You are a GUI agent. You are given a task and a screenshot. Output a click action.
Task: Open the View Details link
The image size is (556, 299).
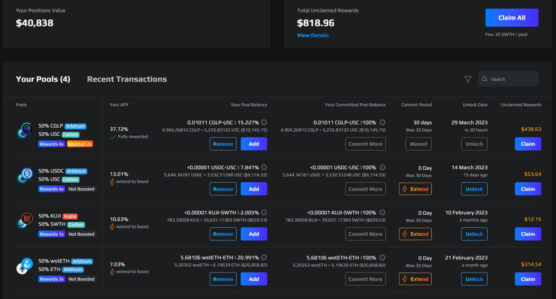[x=313, y=35]
